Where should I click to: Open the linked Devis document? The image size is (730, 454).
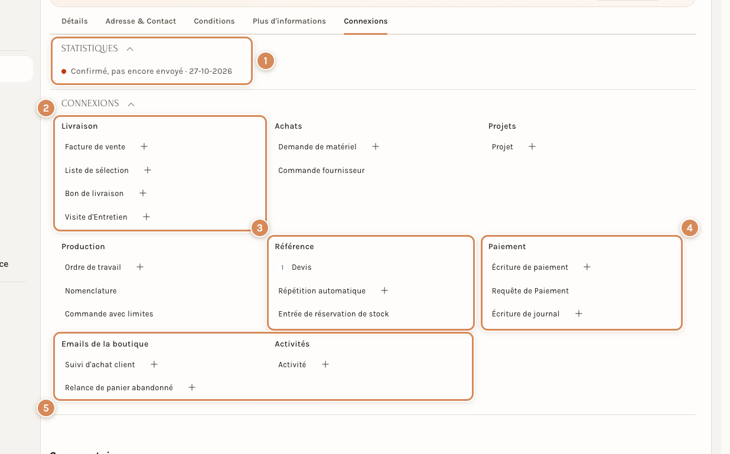301,267
